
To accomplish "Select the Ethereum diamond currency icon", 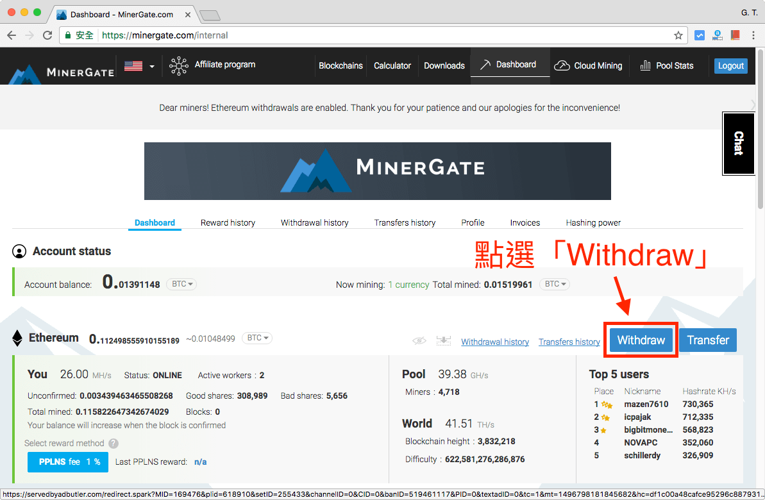I will 17,338.
